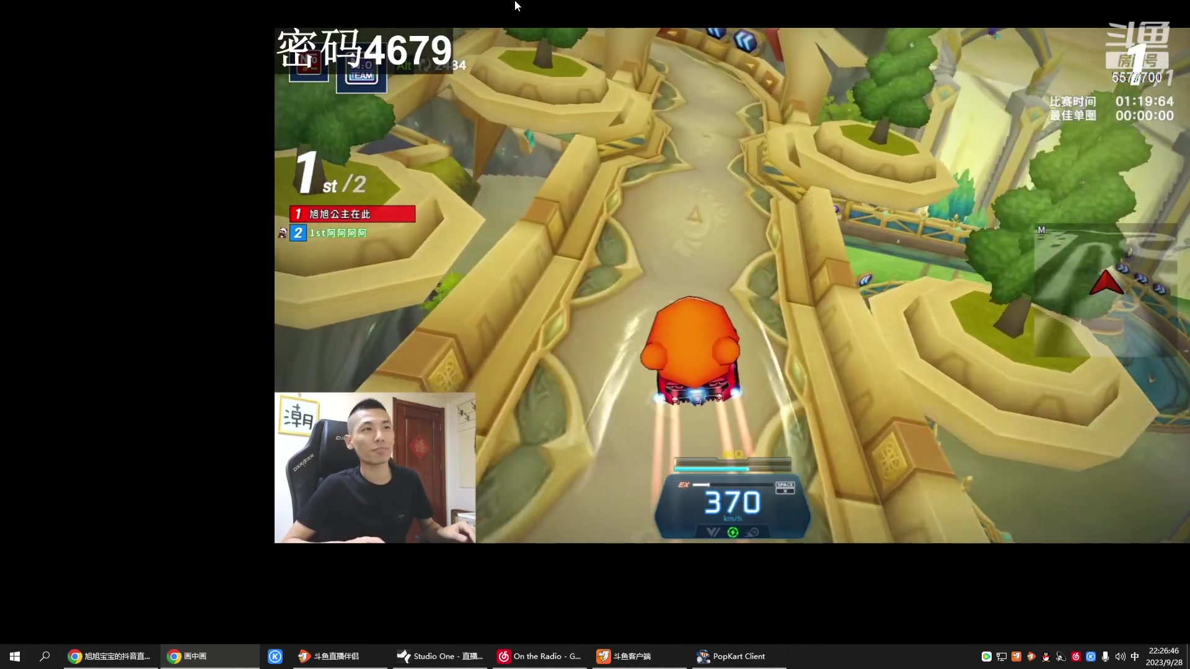
Task: Switch to the 斗鱼直播伴侣 window
Action: click(340, 656)
